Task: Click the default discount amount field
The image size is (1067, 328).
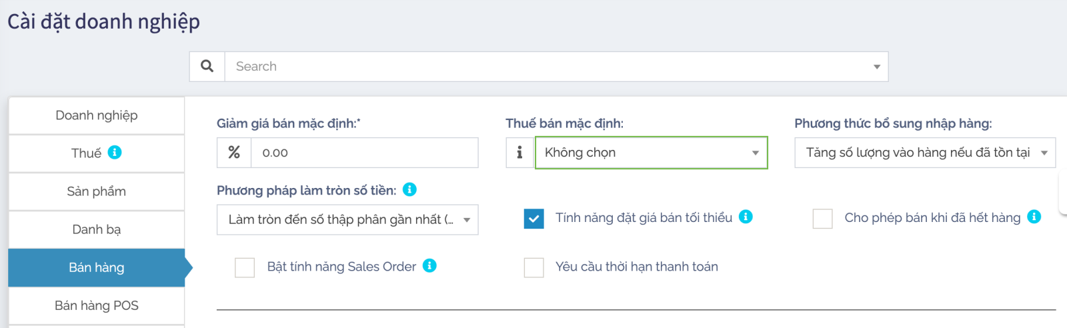Action: (x=364, y=153)
